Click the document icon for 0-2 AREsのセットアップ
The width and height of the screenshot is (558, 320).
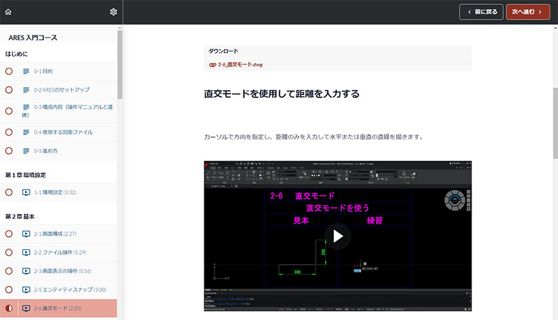click(26, 90)
